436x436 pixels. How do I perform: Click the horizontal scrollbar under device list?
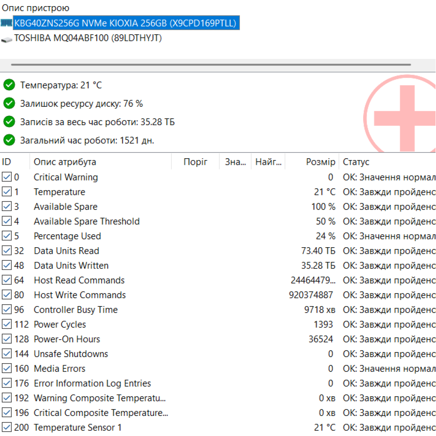pyautogui.click(x=211, y=65)
